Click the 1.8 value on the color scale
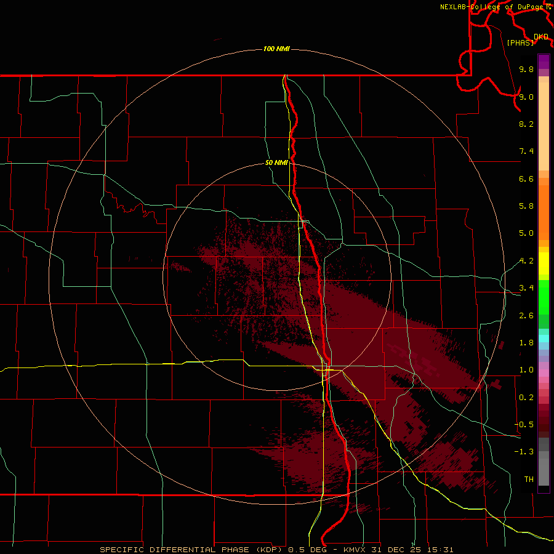The height and width of the screenshot is (554, 554). 526,343
